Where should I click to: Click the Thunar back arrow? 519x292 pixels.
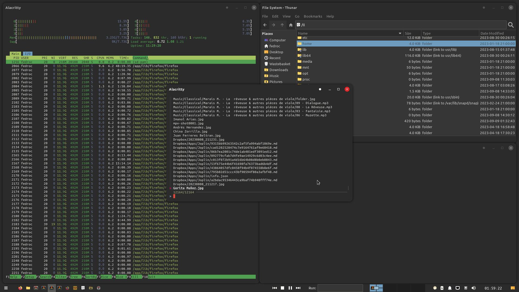coord(265,25)
